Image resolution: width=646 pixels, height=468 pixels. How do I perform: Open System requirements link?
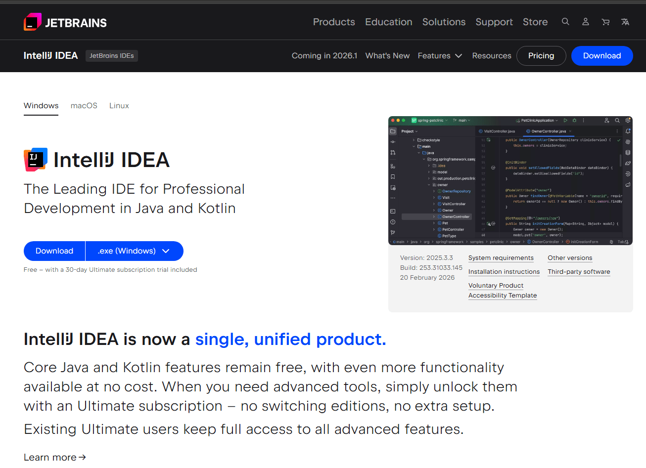click(501, 258)
